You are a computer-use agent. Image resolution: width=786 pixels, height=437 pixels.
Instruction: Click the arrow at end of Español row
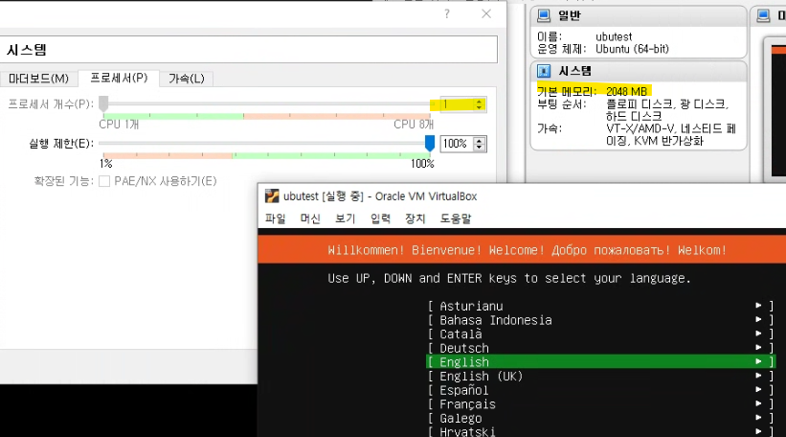click(758, 389)
